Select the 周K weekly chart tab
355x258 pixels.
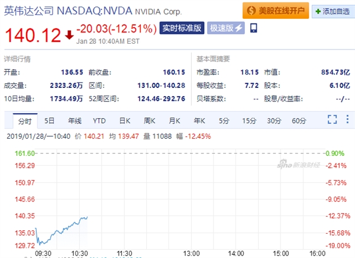tap(149, 121)
